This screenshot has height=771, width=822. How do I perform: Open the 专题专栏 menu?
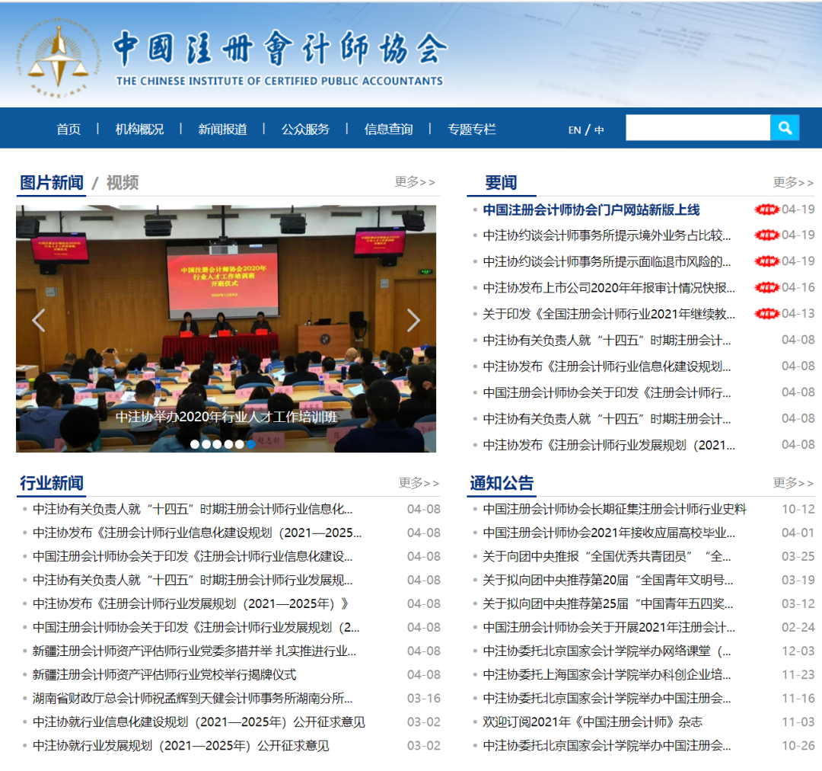click(x=471, y=129)
